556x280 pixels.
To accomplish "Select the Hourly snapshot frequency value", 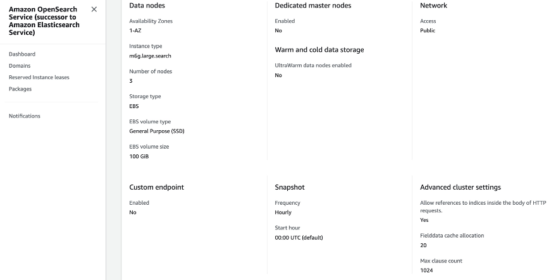I will pos(283,212).
